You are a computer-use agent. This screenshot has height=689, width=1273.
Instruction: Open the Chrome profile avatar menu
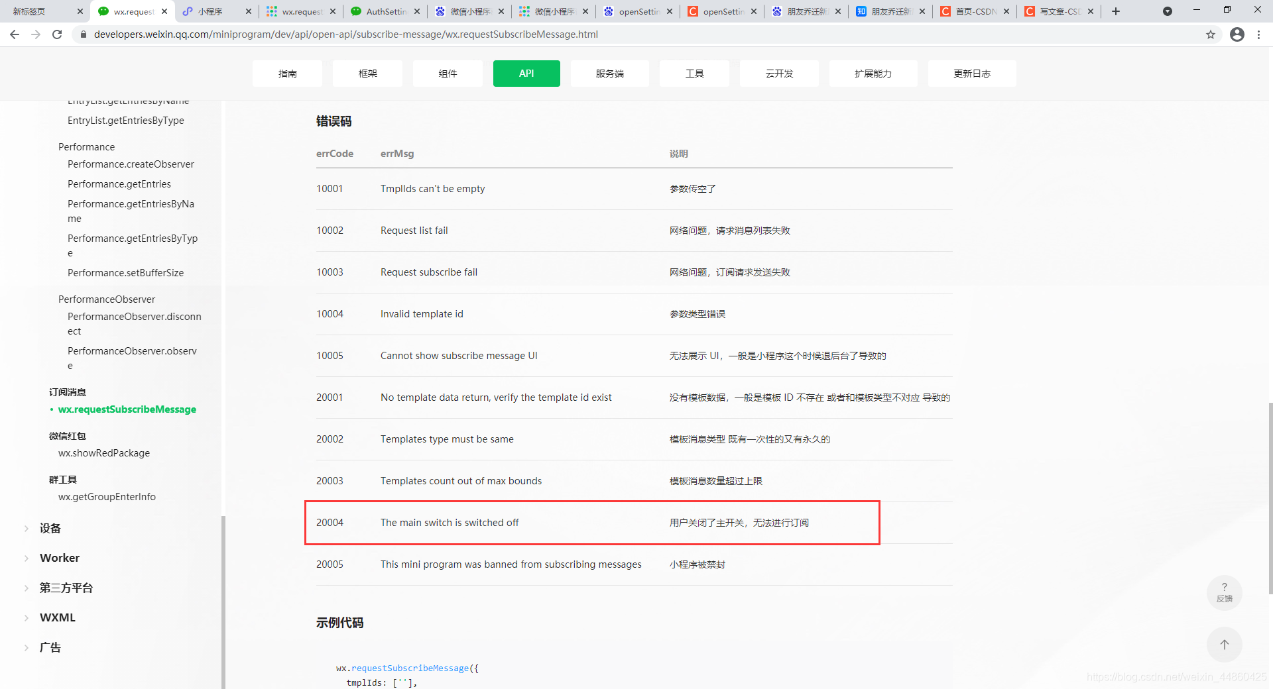(x=1237, y=34)
